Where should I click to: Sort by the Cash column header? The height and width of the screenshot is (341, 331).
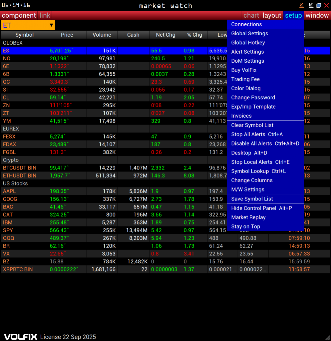coord(133,35)
